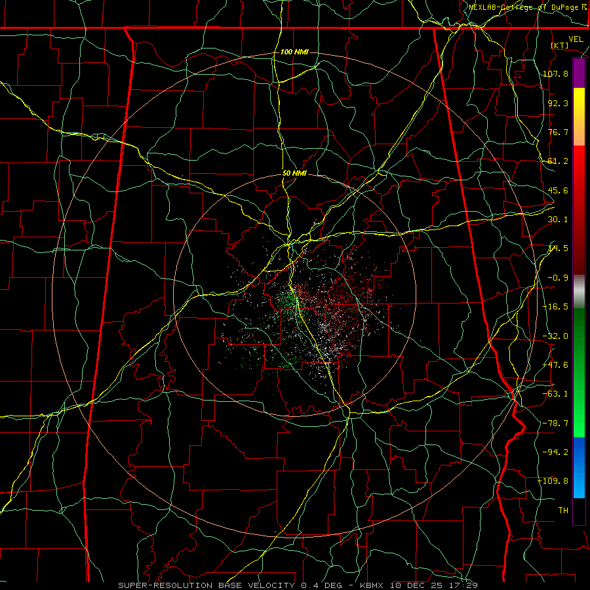This screenshot has height=590, width=590.
Task: Click the 107.8 value on velocity scale
Action: [556, 73]
